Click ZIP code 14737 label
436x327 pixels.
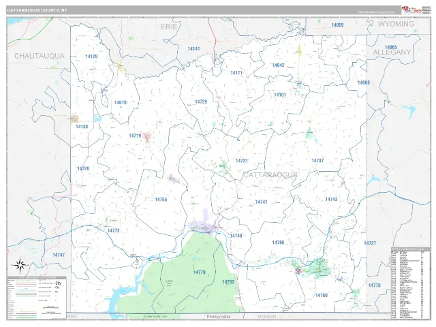click(318, 161)
